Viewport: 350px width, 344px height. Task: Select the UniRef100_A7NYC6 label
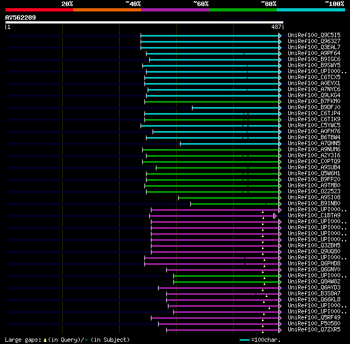click(x=314, y=90)
